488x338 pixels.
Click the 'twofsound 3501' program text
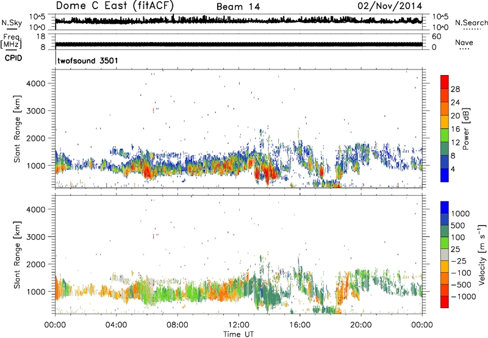coord(88,60)
